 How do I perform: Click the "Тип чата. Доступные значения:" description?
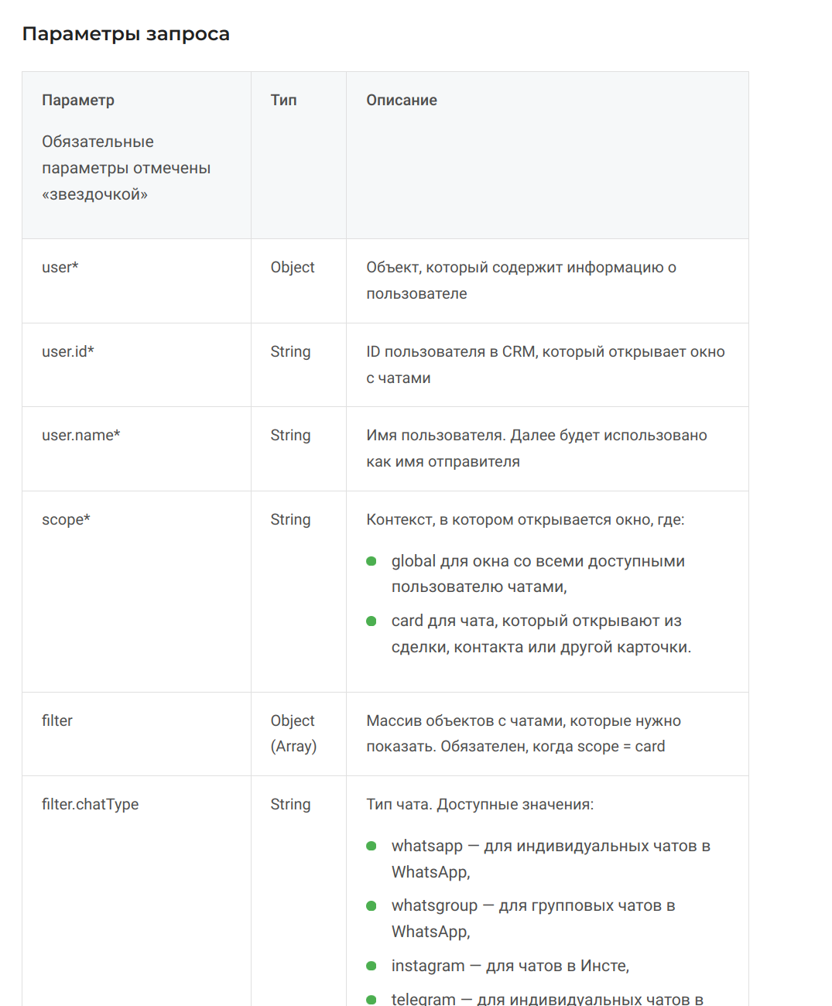click(480, 804)
